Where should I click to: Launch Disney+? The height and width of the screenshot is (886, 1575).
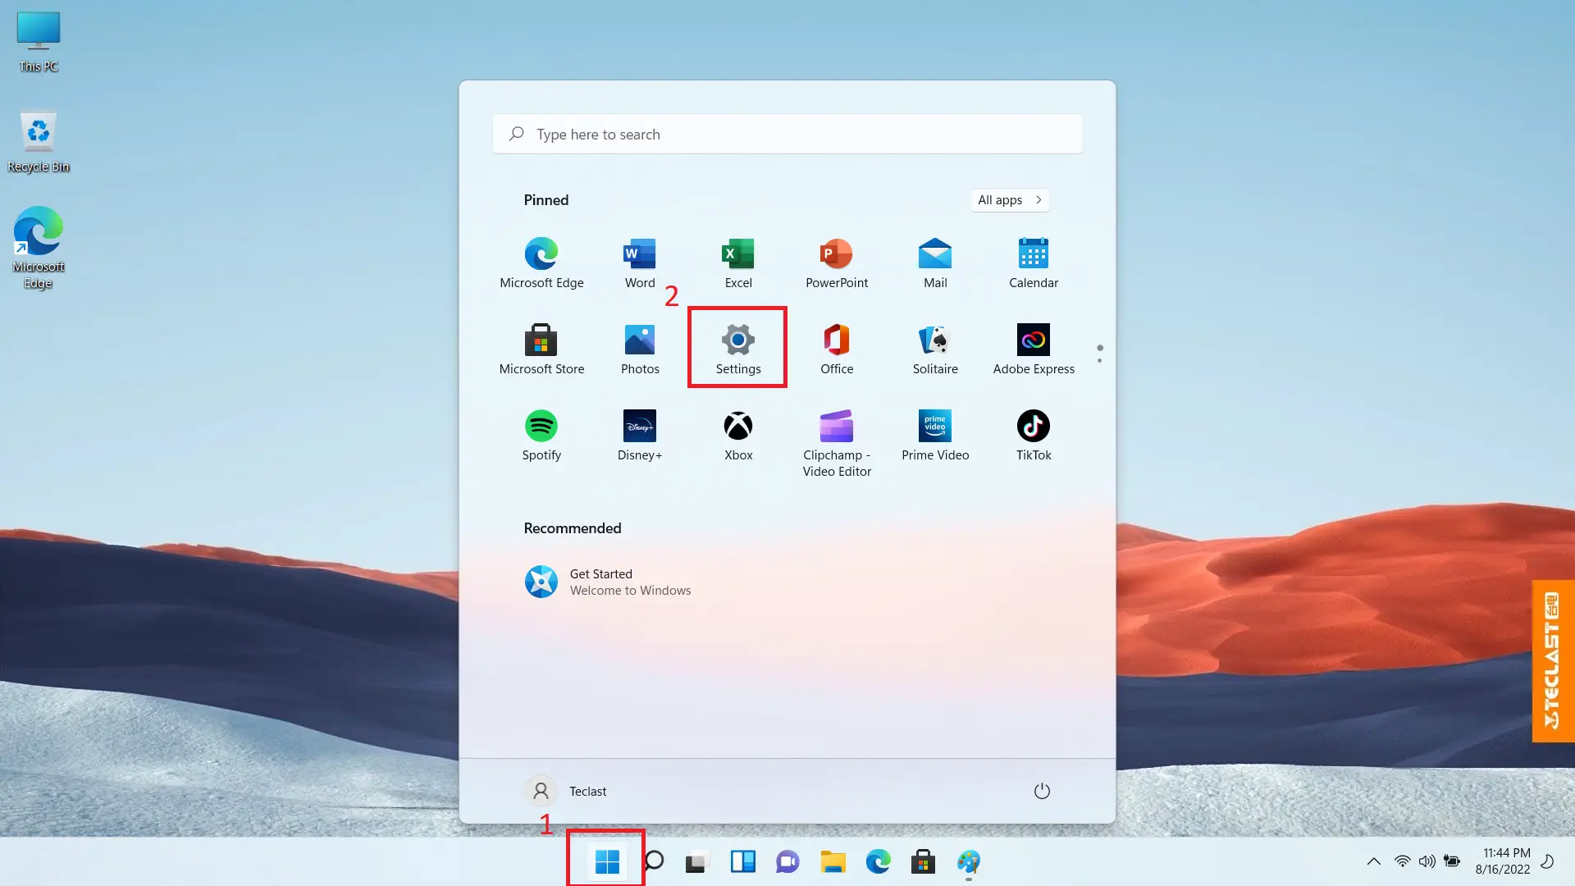click(x=639, y=427)
